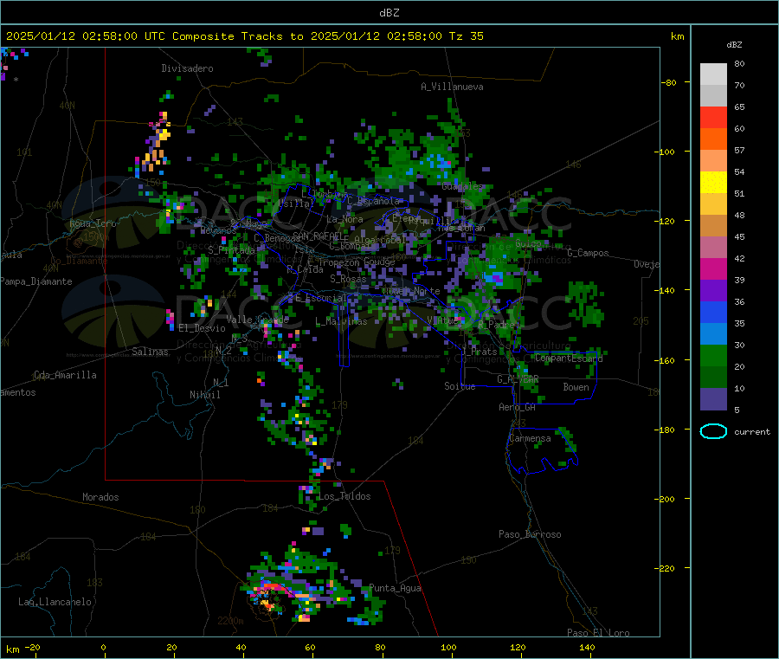Click the Paso_Barroso location label
This screenshot has width=779, height=659.
530,534
